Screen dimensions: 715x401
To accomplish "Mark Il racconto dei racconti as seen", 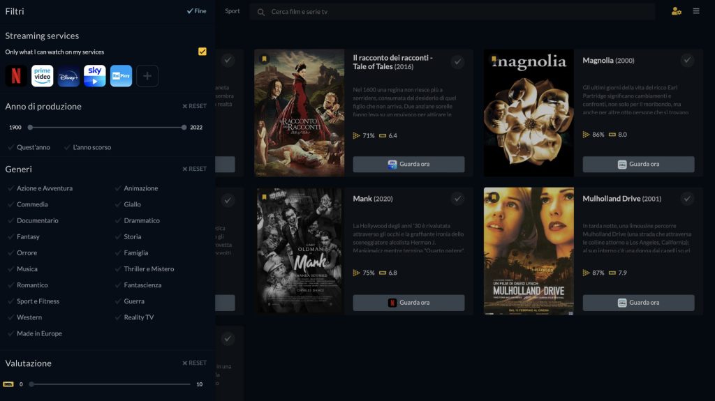I will coord(457,61).
